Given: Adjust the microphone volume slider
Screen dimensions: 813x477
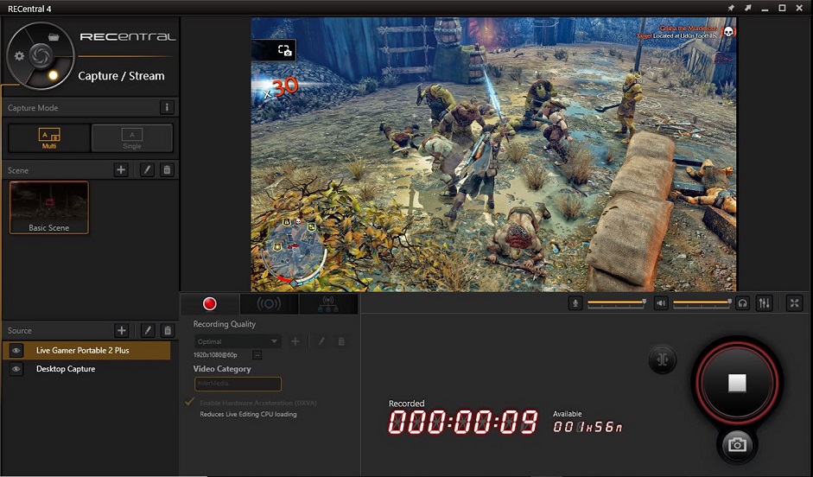Looking at the screenshot, I should (x=617, y=303).
